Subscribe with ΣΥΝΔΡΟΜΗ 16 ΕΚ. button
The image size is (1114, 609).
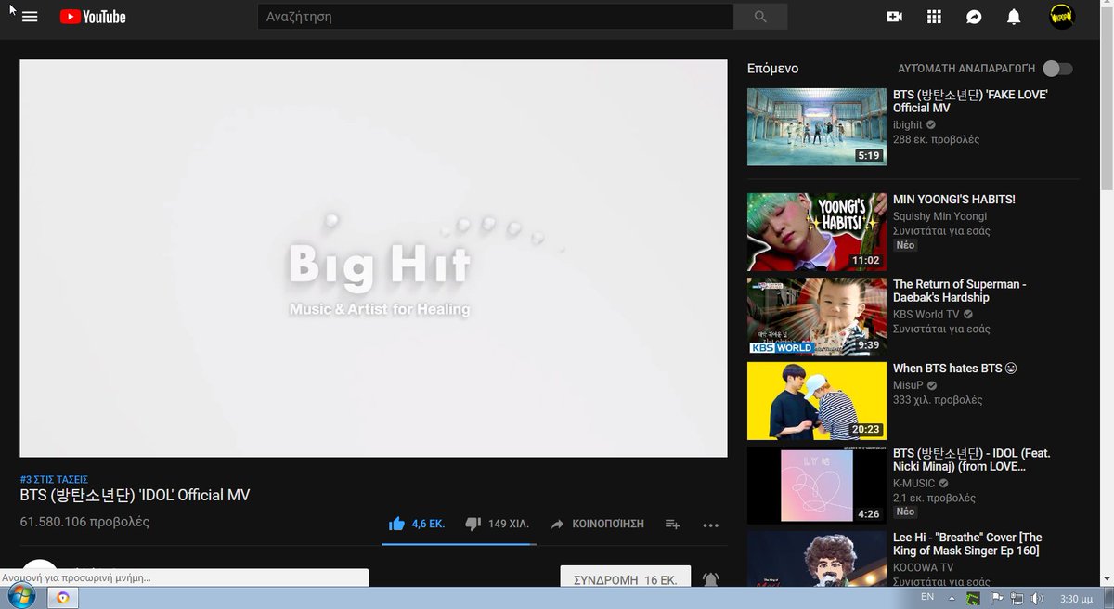(626, 576)
